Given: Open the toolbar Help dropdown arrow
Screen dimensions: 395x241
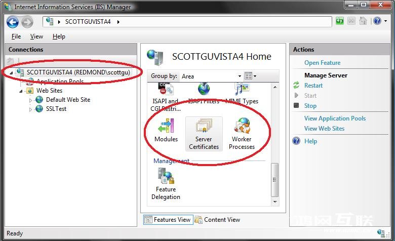Looking at the screenshot, I should [x=385, y=21].
